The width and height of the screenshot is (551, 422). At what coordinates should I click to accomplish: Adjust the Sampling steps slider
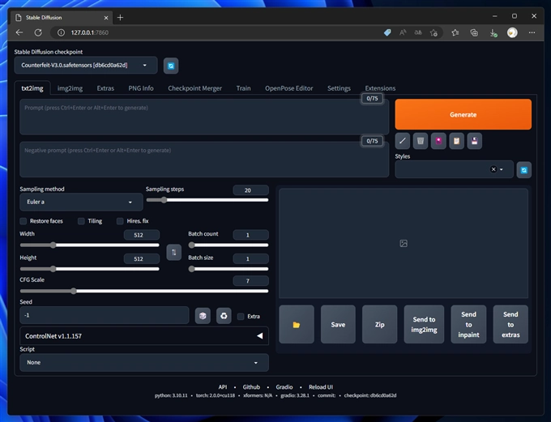pos(207,200)
